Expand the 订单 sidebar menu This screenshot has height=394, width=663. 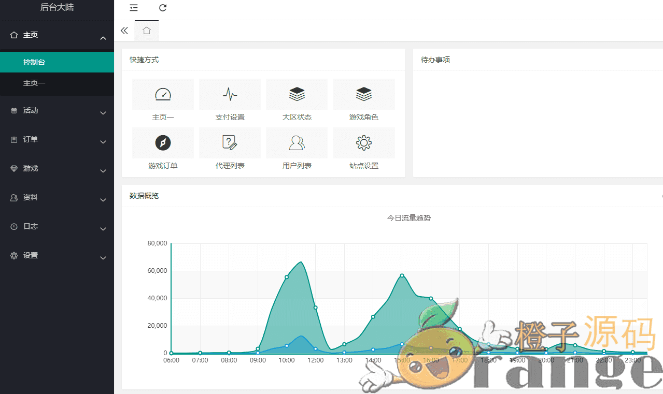57,140
